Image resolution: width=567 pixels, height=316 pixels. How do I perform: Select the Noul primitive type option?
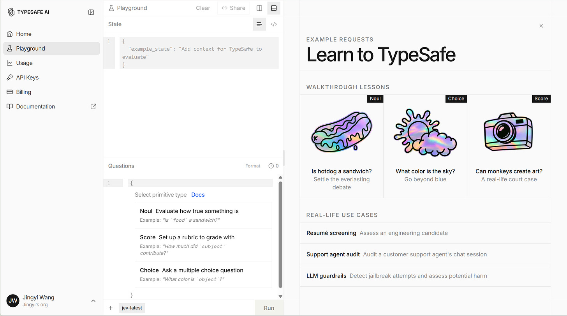click(203, 215)
